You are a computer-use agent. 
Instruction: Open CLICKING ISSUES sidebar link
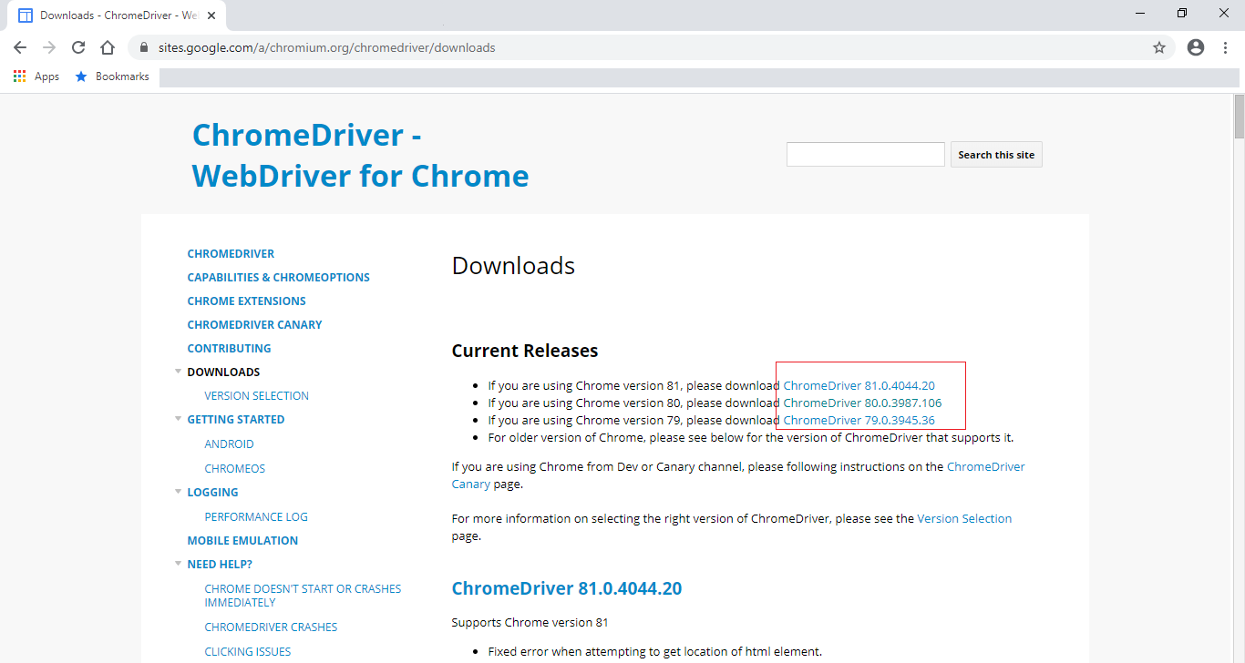click(248, 652)
